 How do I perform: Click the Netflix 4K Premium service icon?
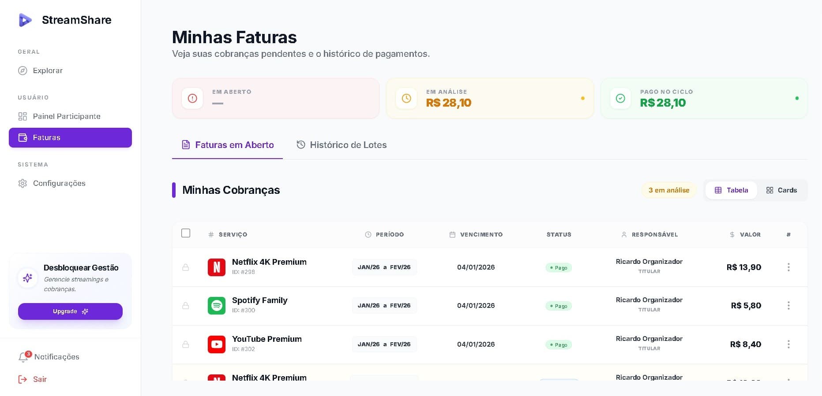click(x=217, y=267)
